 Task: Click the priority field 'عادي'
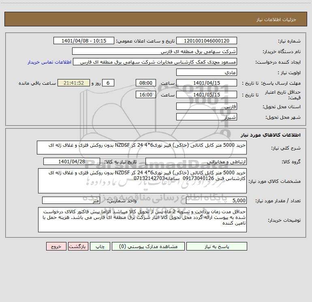click(x=207, y=72)
